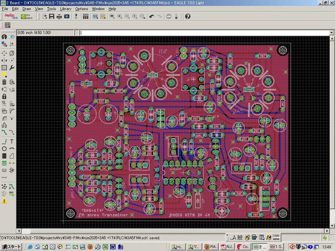
Task: Open the Grid settings icon
Action: [x=7, y=25]
